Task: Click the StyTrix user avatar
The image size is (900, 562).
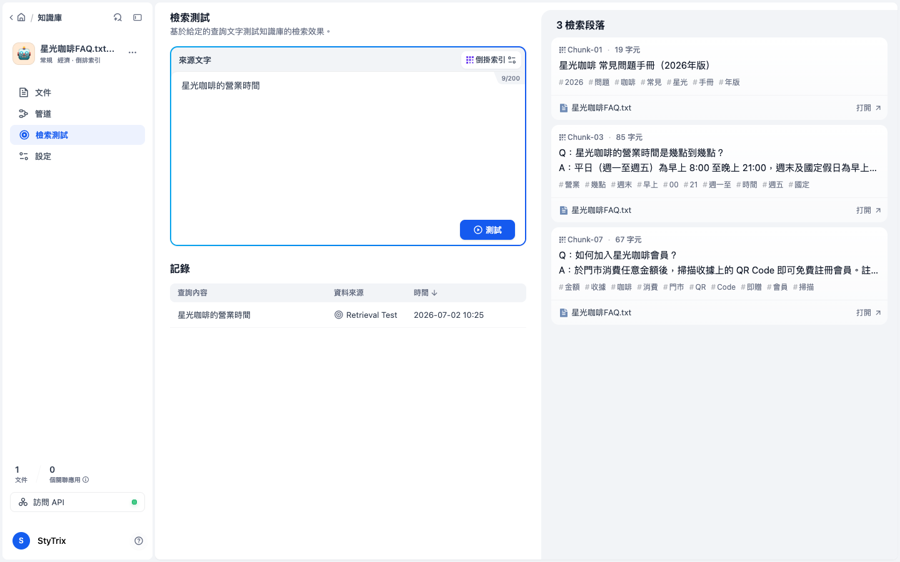Action: 21,541
